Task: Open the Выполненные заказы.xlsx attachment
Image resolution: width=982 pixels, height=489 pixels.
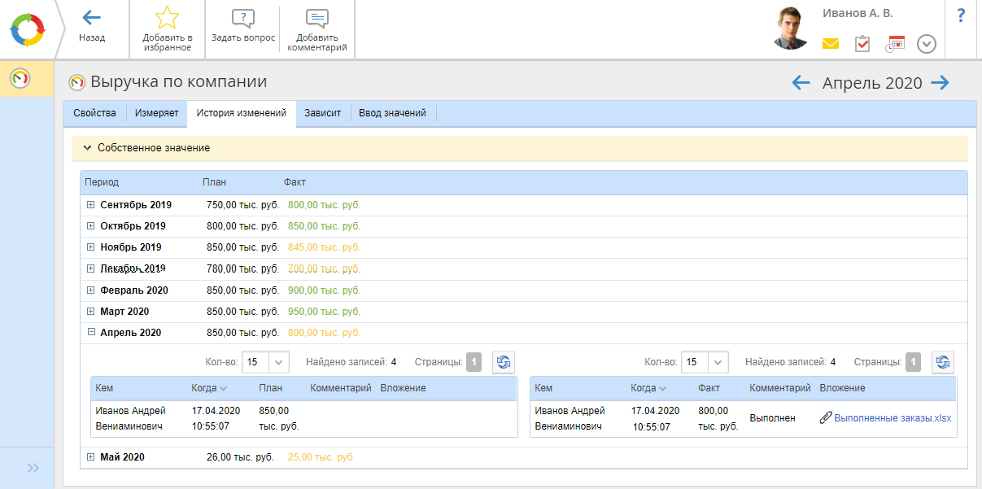Action: [892, 418]
